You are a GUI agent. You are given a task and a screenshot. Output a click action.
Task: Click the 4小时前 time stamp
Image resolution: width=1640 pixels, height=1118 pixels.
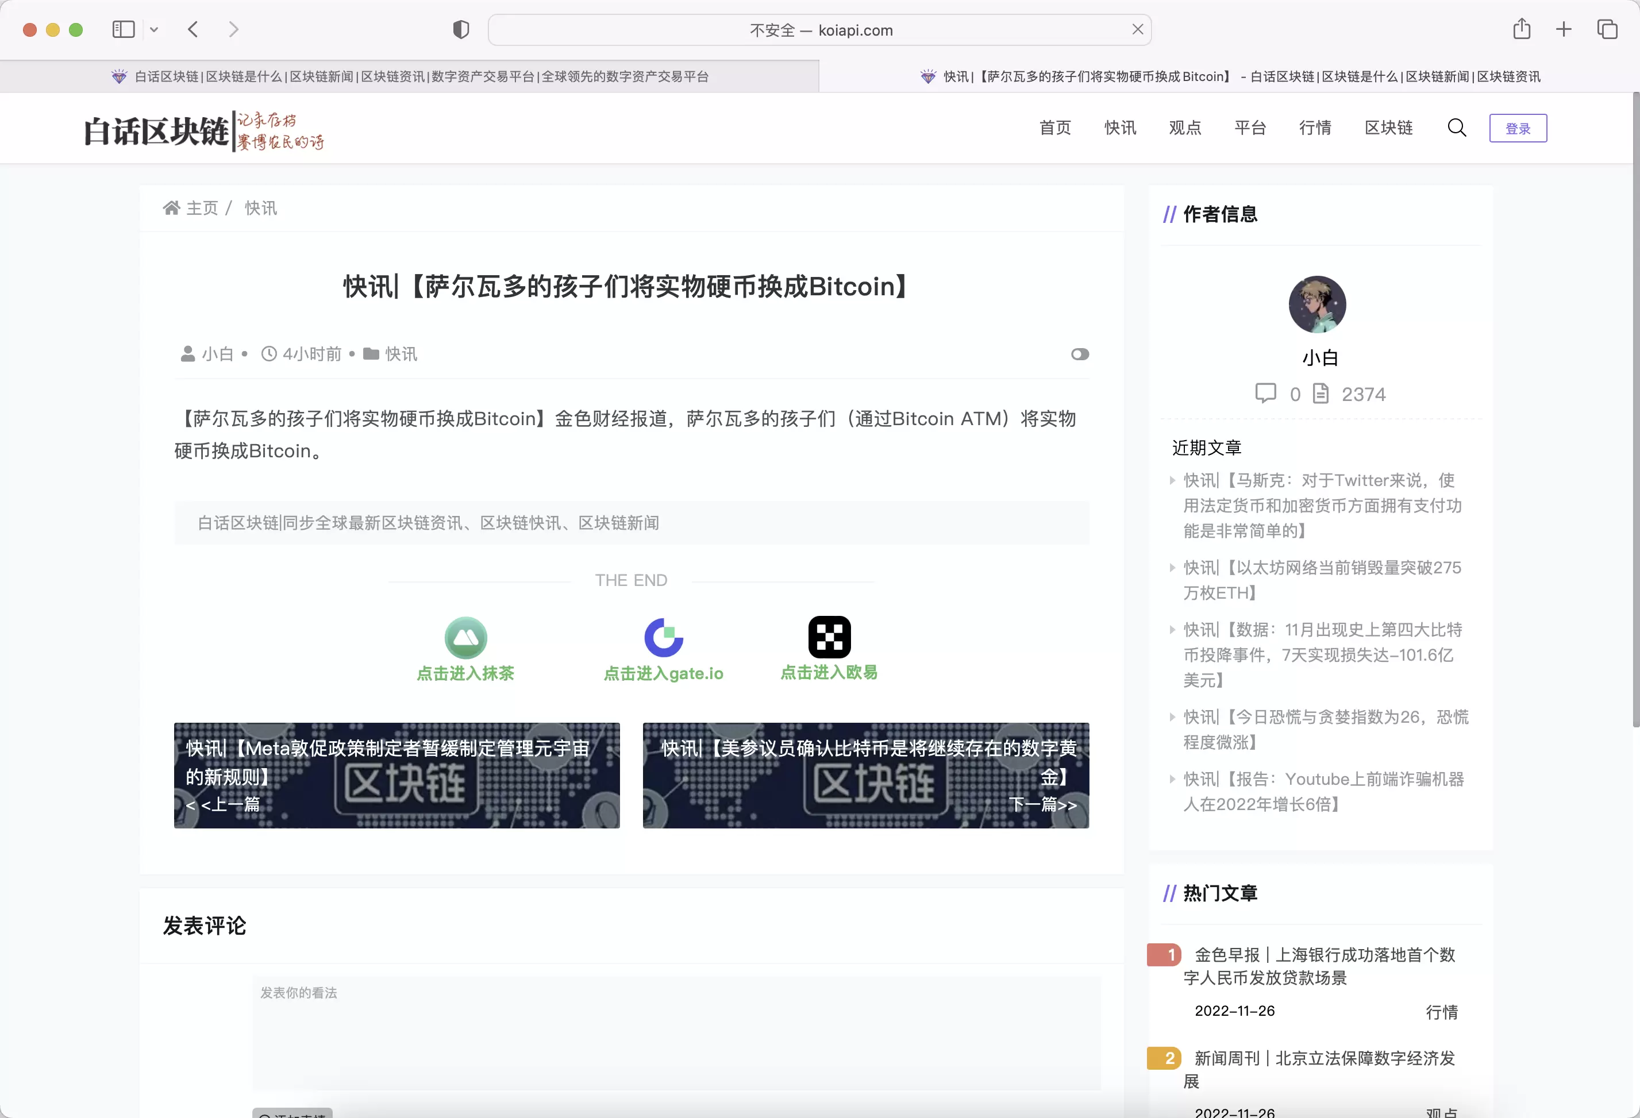tap(312, 354)
